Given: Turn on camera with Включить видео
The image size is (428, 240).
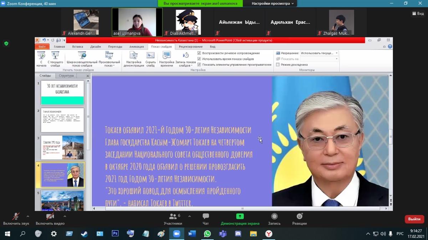Looking at the screenshot, I should pyautogui.click(x=50, y=216).
